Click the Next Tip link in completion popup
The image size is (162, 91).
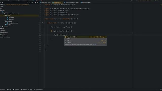tap(94, 44)
